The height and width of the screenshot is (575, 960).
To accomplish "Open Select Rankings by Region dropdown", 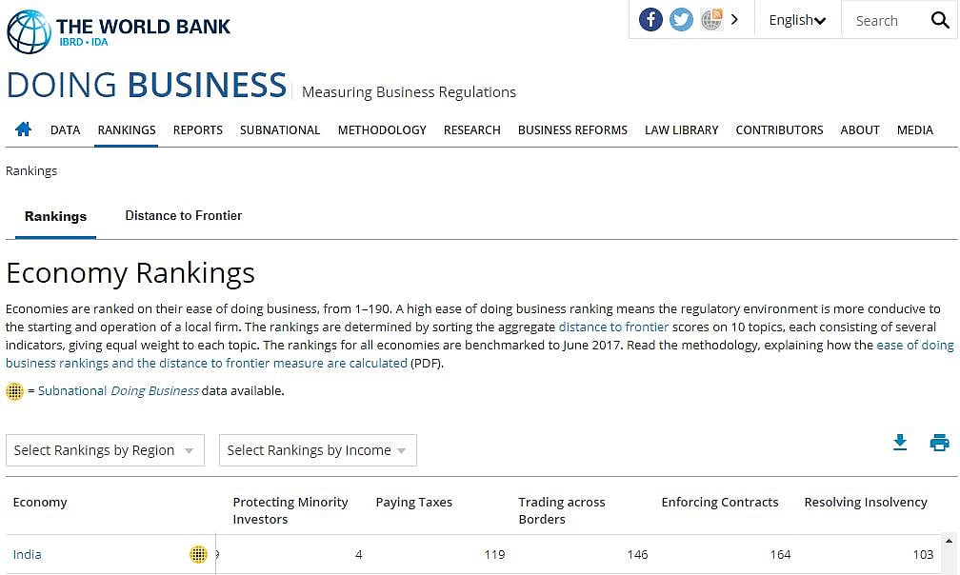I will (105, 450).
